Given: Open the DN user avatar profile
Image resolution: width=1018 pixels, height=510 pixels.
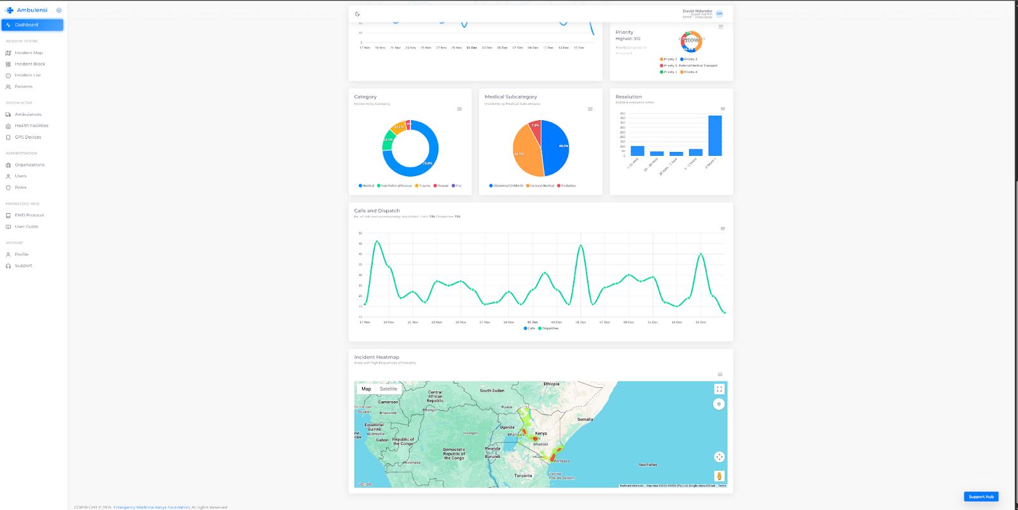Looking at the screenshot, I should point(720,13).
